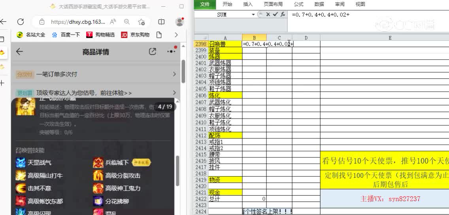Click the 物资 cell

[225, 180]
